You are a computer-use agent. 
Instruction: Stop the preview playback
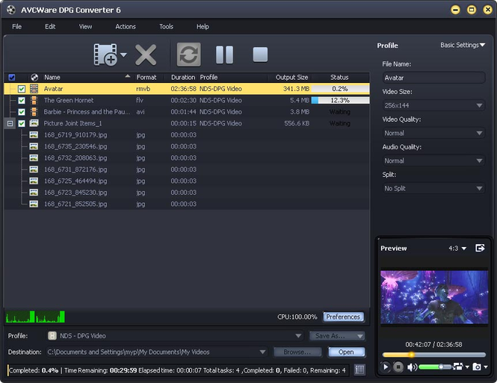click(x=398, y=367)
